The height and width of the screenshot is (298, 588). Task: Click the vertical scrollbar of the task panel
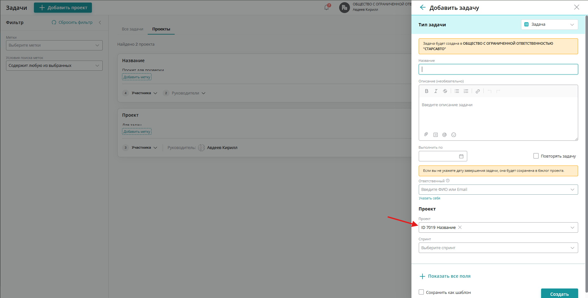pyautogui.click(x=586, y=154)
